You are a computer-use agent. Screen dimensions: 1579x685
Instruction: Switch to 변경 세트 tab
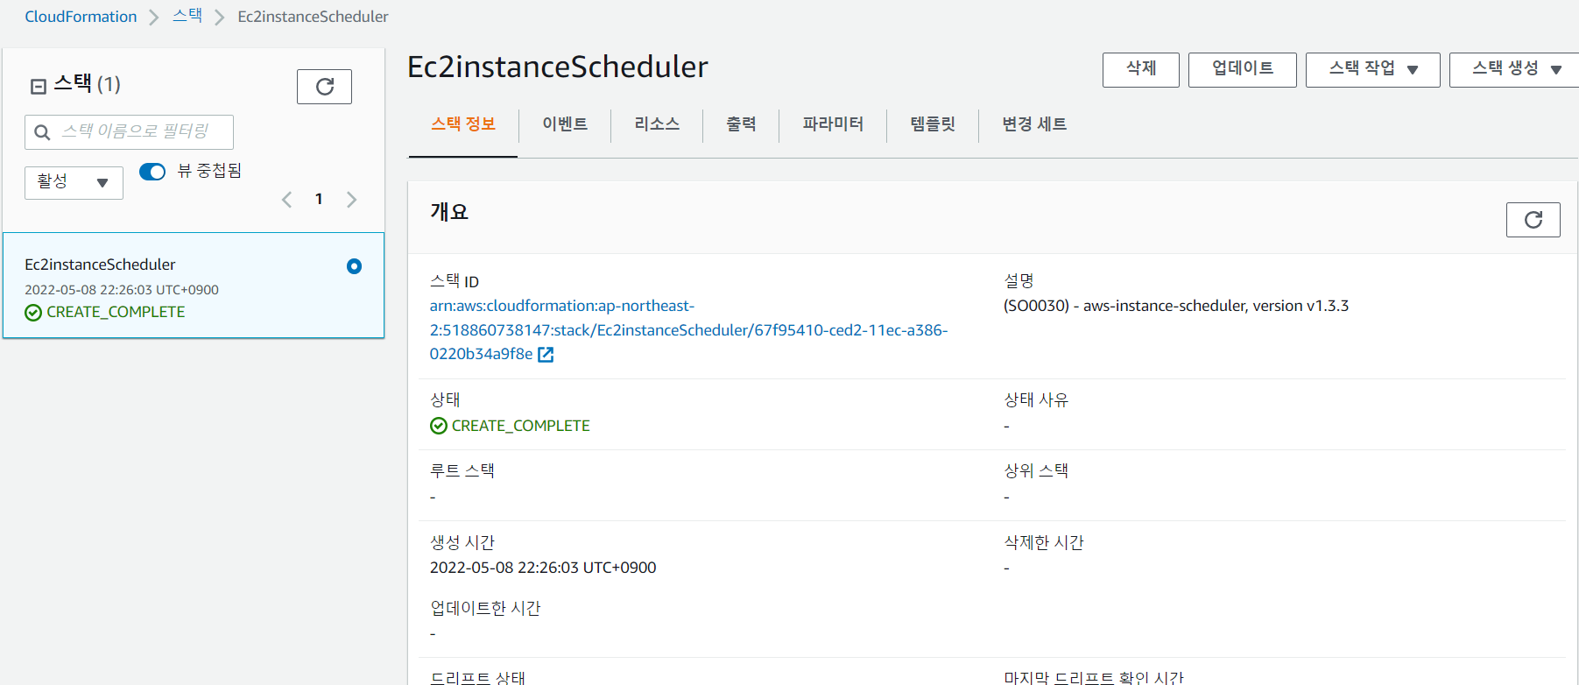[1034, 124]
